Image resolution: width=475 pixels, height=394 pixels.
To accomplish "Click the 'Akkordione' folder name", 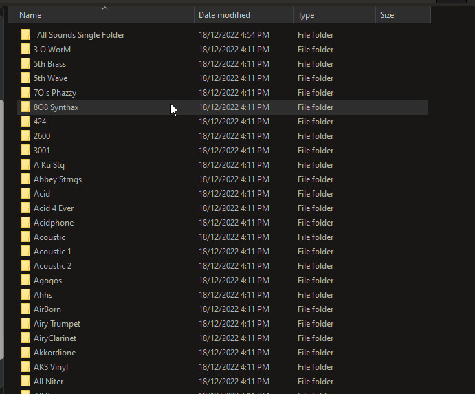I will point(54,353).
